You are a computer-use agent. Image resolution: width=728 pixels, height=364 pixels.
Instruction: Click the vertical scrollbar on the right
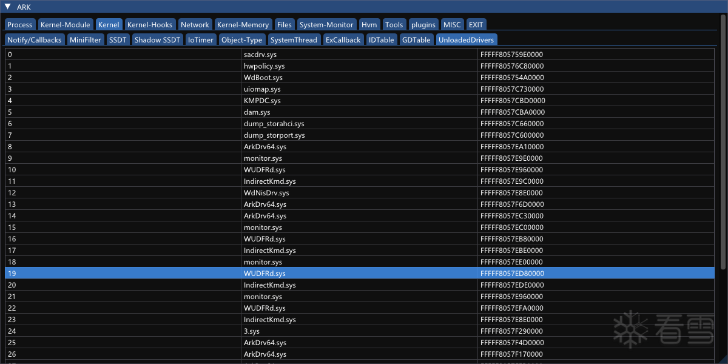click(x=723, y=143)
